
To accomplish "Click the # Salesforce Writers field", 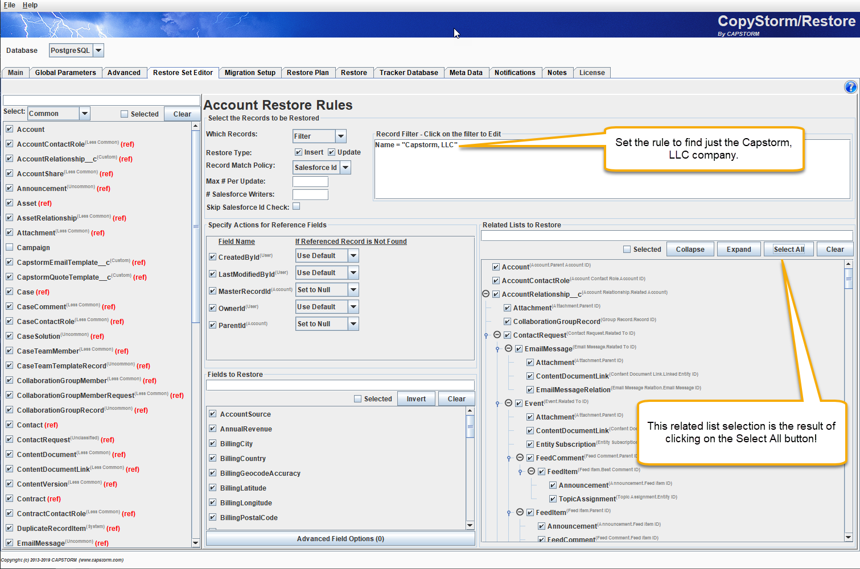I will 310,194.
